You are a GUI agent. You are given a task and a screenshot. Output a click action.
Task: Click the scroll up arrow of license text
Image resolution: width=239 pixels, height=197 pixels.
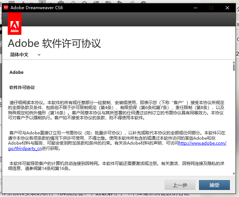[x=234, y=62]
